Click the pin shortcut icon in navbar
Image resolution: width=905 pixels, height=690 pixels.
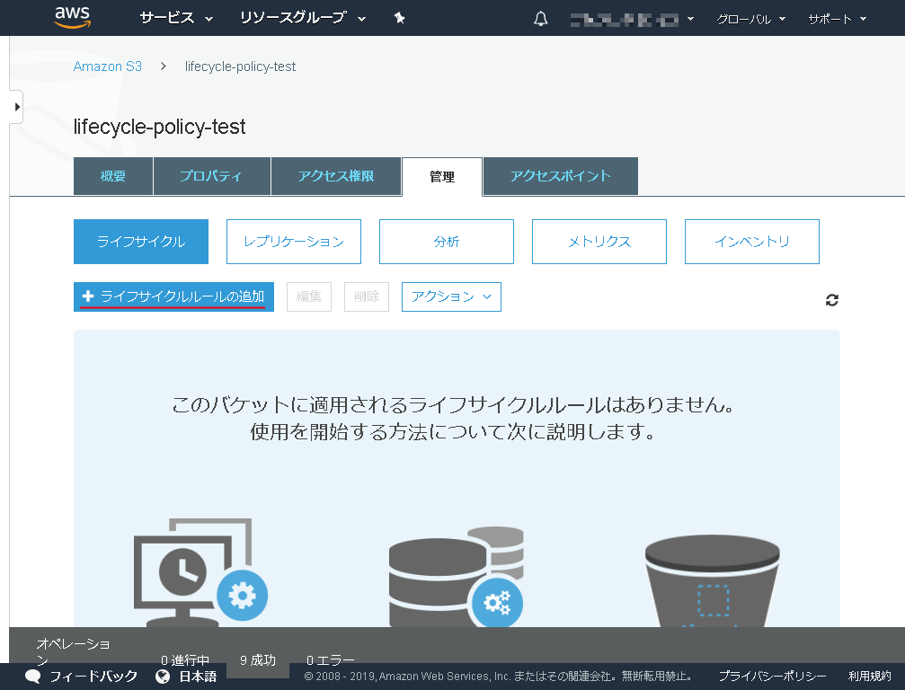pos(399,18)
